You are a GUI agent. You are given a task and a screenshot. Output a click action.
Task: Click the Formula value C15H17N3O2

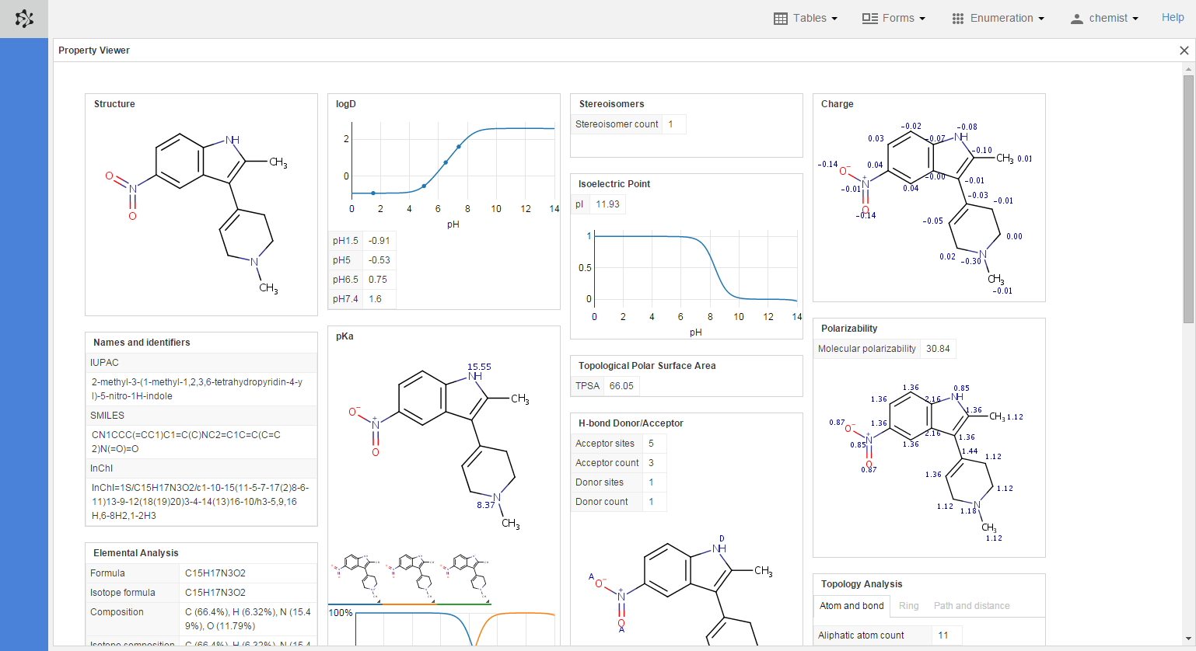(215, 573)
